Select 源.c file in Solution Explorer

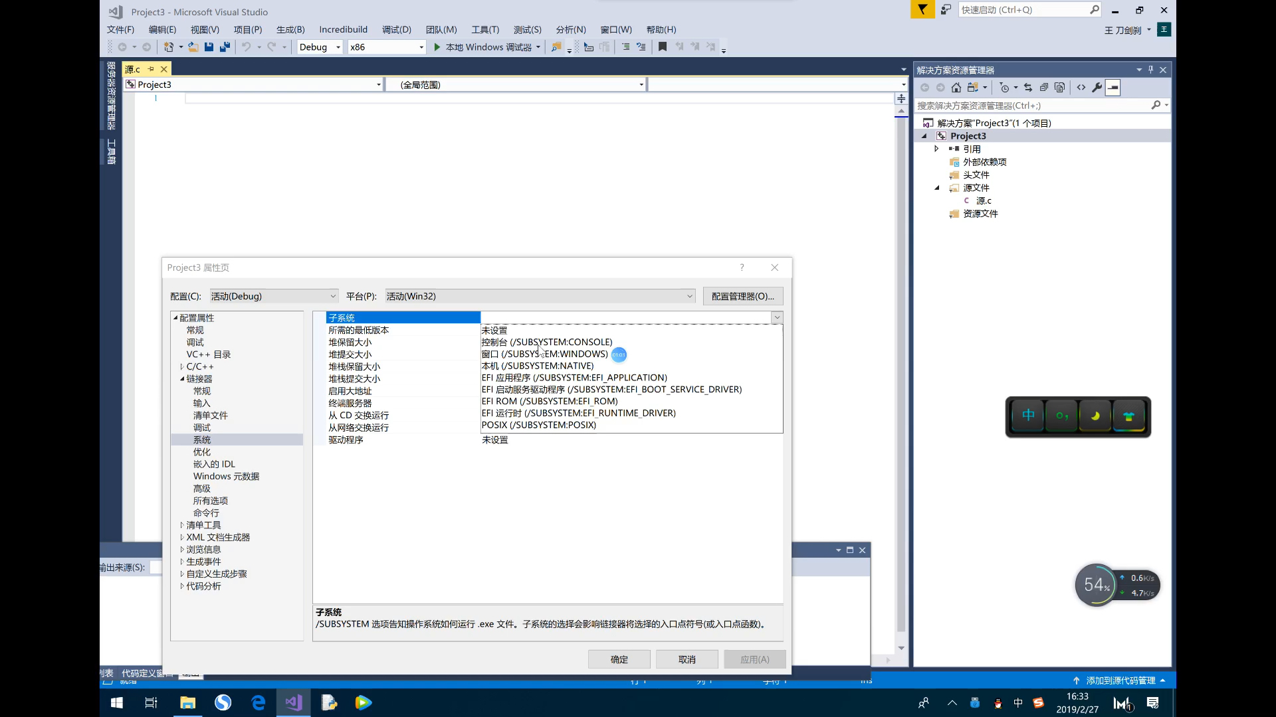coord(984,200)
